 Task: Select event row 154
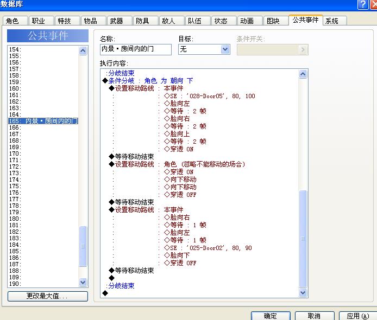(43, 49)
